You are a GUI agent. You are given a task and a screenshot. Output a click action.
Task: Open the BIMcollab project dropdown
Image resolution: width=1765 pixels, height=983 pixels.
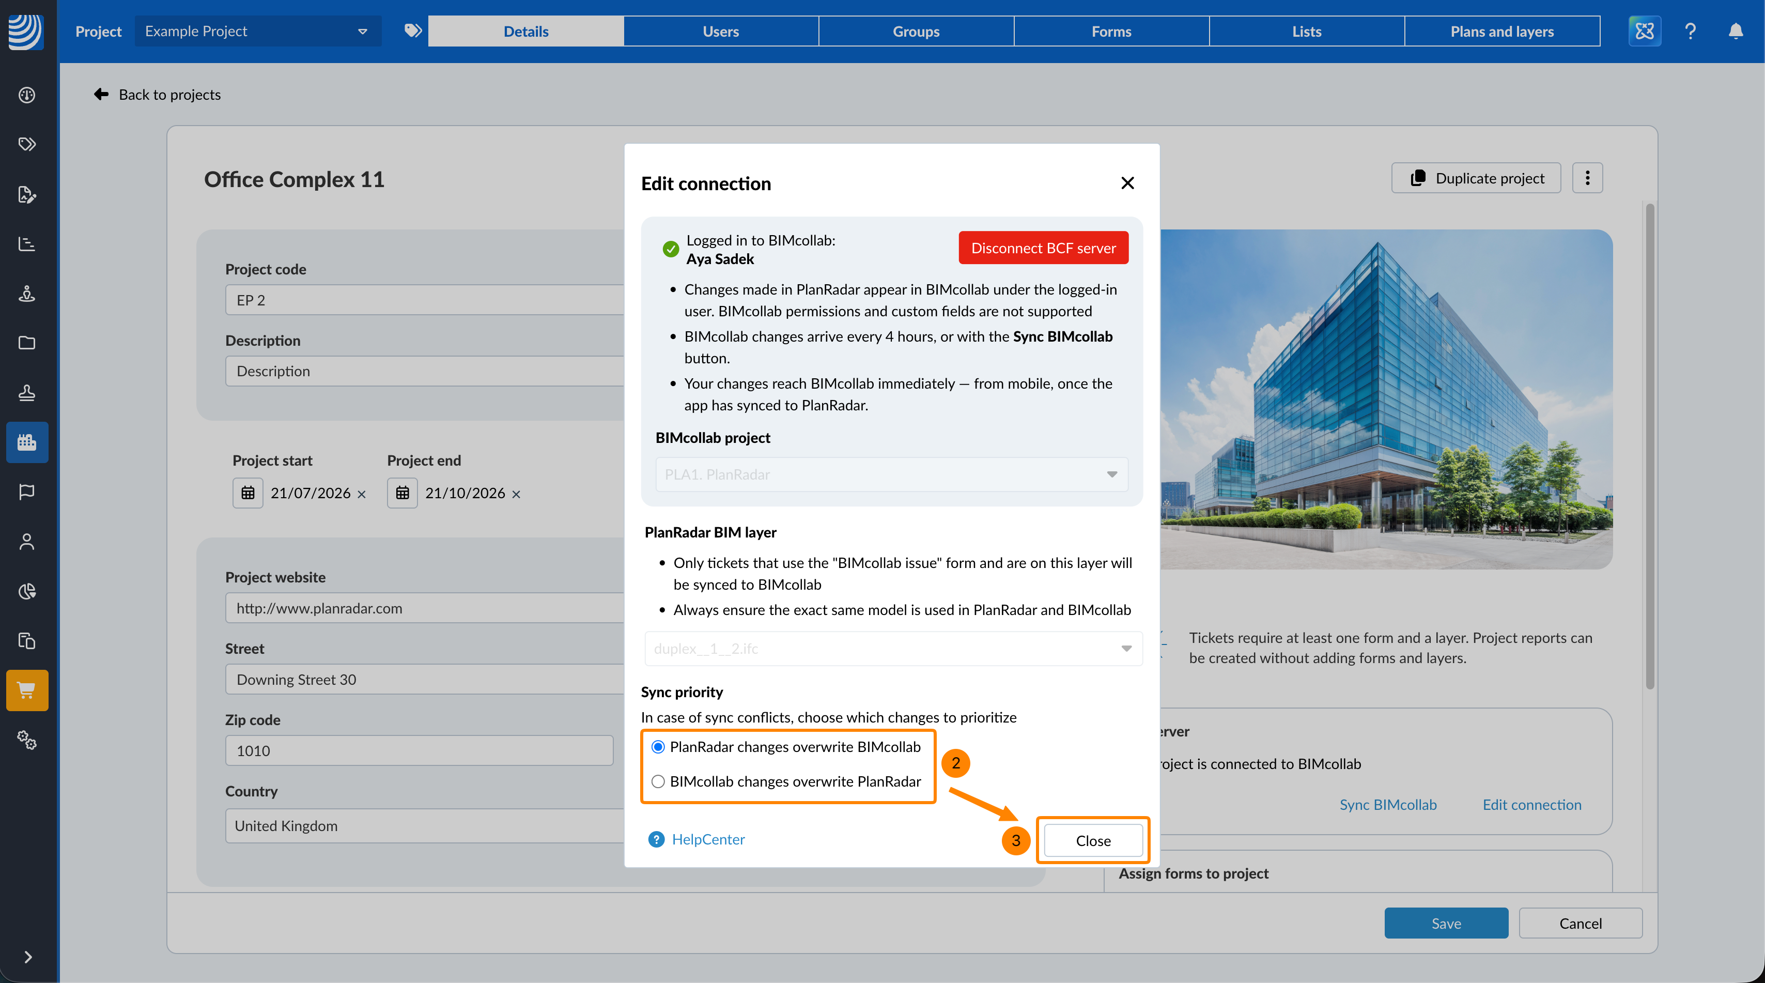coord(891,474)
